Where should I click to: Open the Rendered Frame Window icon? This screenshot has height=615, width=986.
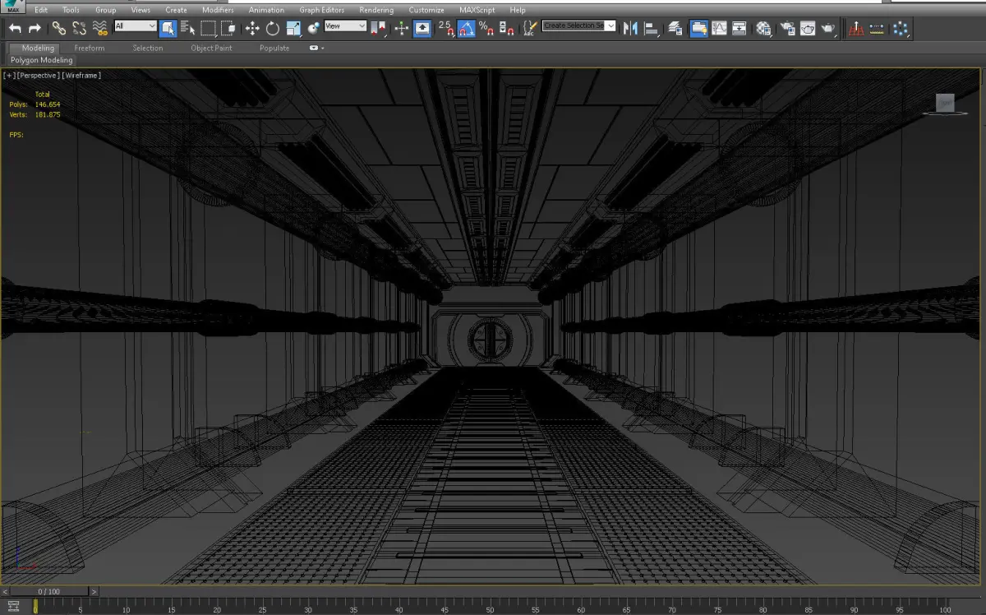(808, 28)
